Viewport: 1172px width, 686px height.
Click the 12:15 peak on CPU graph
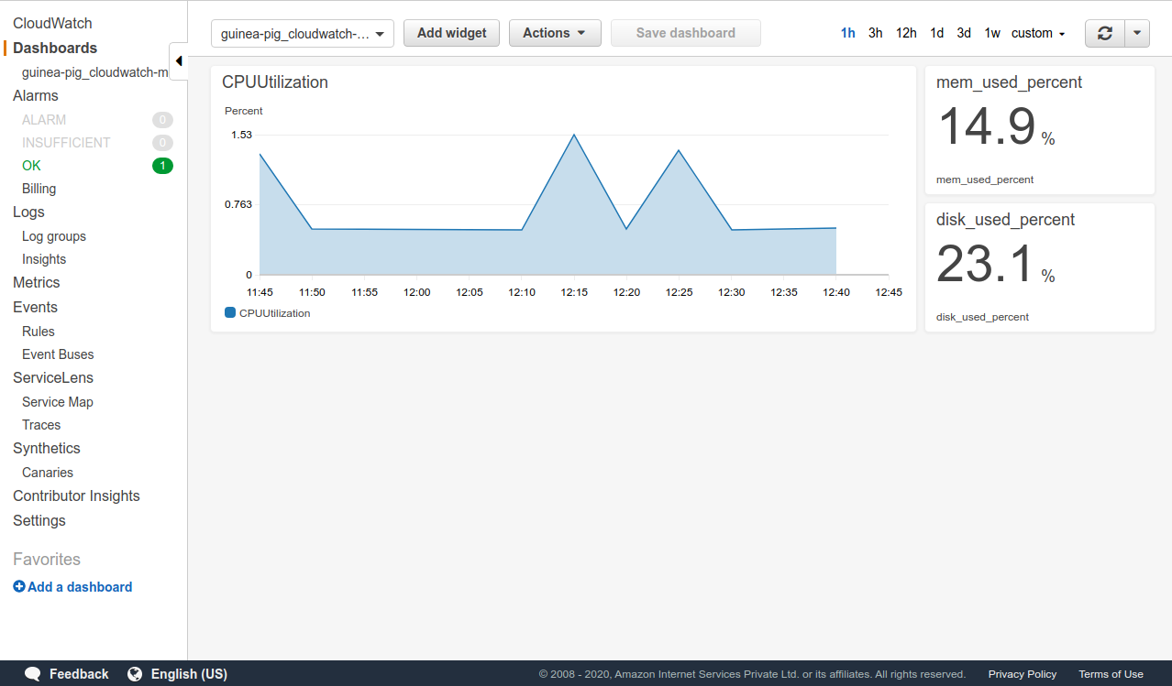click(x=574, y=136)
